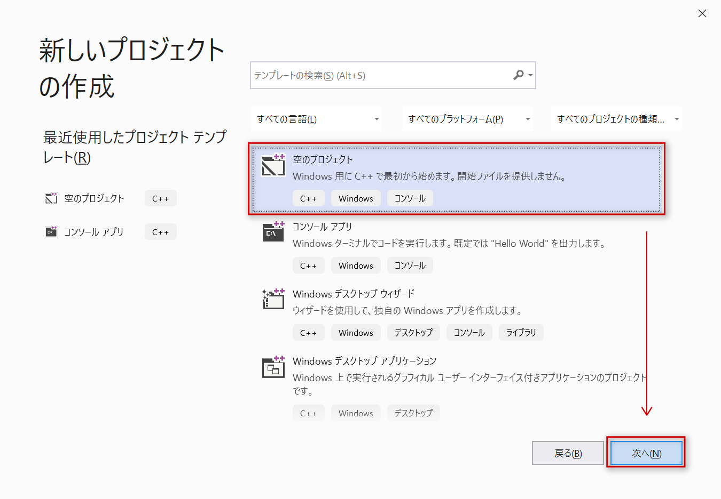Focus the template search field
Viewport: 721px width, 499px height.
tap(393, 75)
